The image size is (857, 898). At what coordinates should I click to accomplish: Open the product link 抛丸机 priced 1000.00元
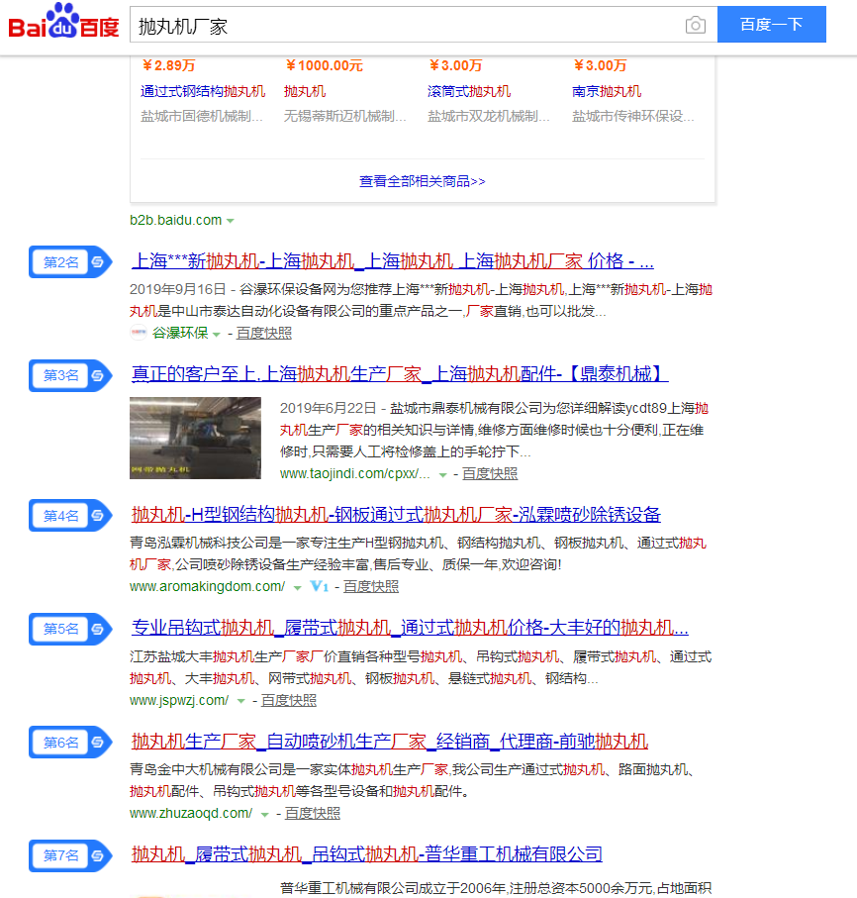coord(305,91)
